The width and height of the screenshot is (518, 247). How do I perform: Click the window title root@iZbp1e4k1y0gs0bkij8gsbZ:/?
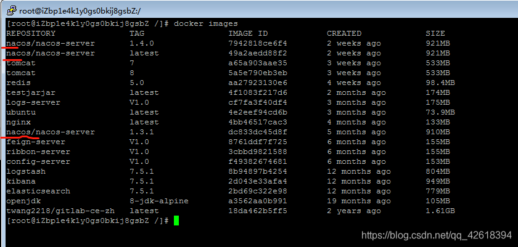(x=80, y=11)
